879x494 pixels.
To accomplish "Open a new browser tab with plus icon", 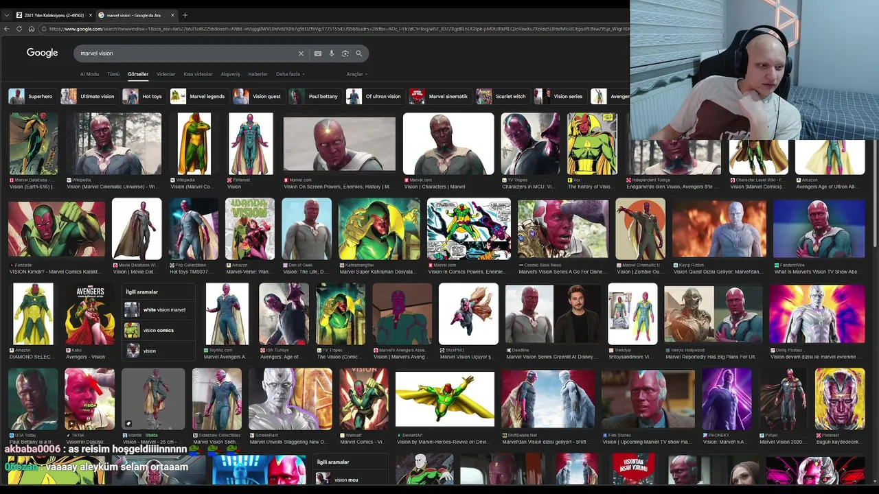I will (185, 15).
